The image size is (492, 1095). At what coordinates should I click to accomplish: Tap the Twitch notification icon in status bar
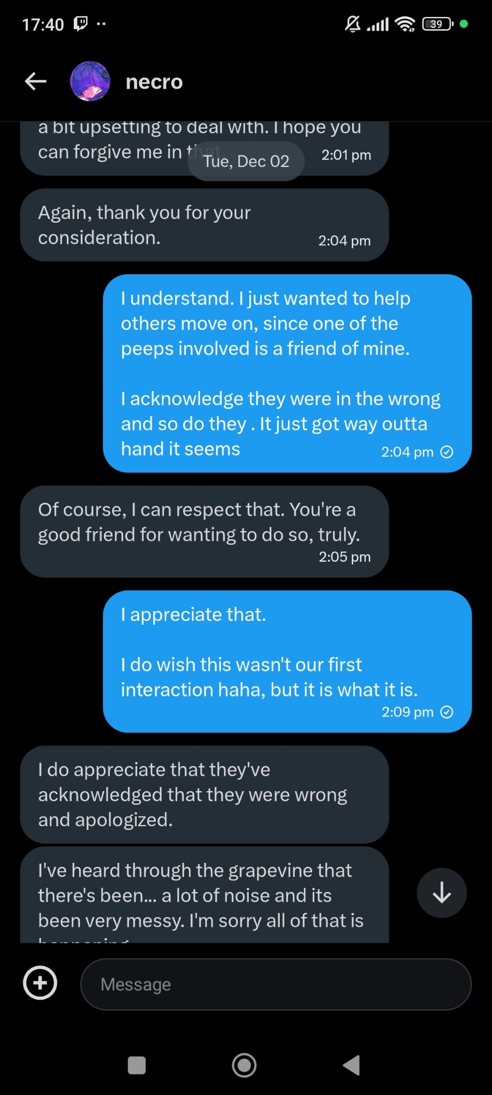pos(80,24)
